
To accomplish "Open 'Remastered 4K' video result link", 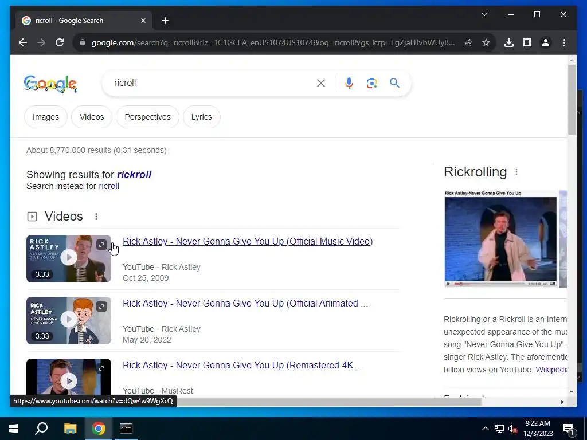I will (243, 365).
